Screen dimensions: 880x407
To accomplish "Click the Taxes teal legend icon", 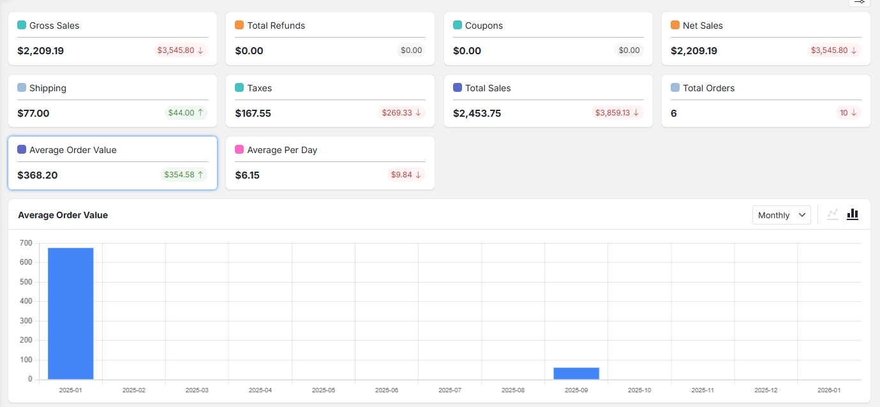I will [x=239, y=88].
